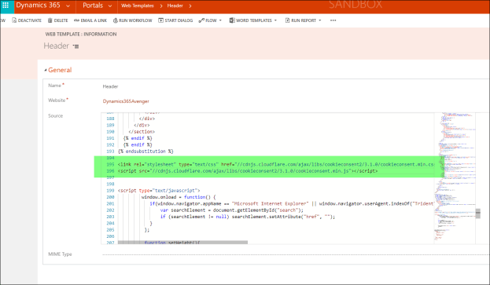This screenshot has height=285, width=490.
Task: Click the endsubstitution line in source
Action: click(146, 152)
